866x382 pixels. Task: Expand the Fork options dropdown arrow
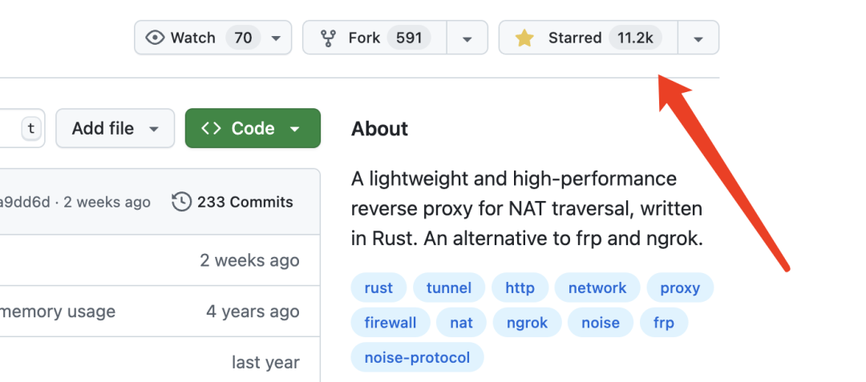coord(467,38)
